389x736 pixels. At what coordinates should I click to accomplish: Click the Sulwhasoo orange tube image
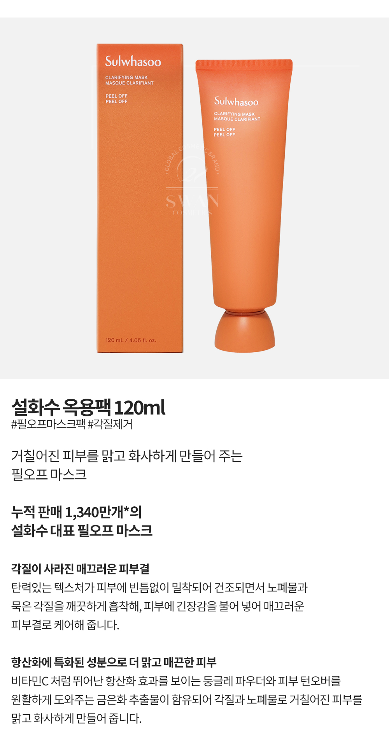[244, 206]
